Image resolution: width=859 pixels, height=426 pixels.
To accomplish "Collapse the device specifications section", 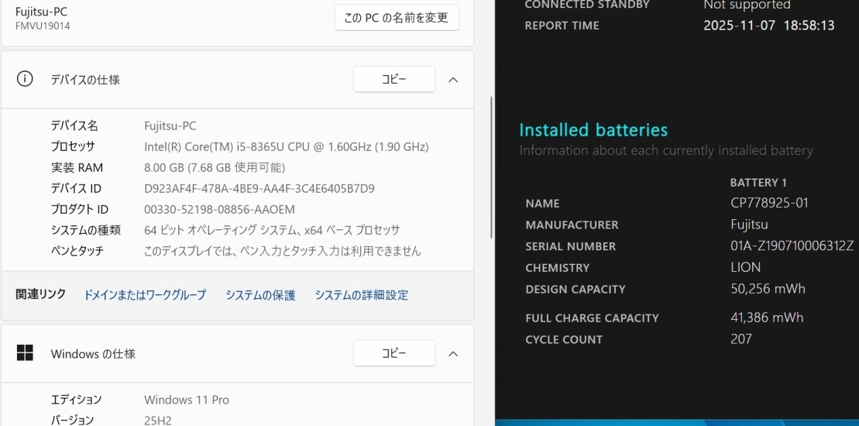I will tap(453, 80).
